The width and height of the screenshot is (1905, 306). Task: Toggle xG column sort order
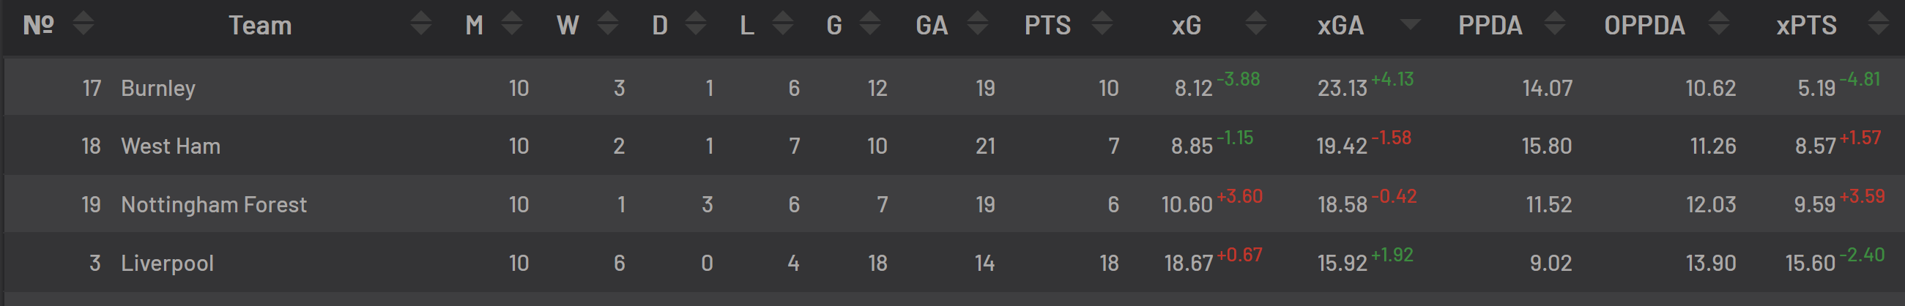(x=1255, y=23)
